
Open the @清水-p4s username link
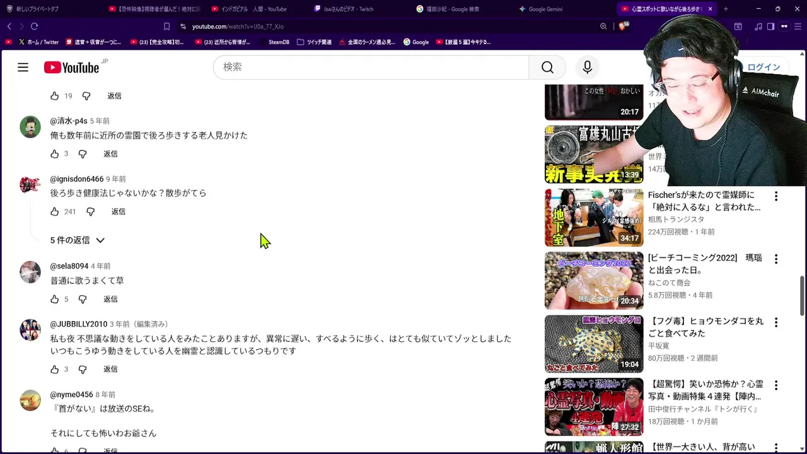[x=69, y=121]
